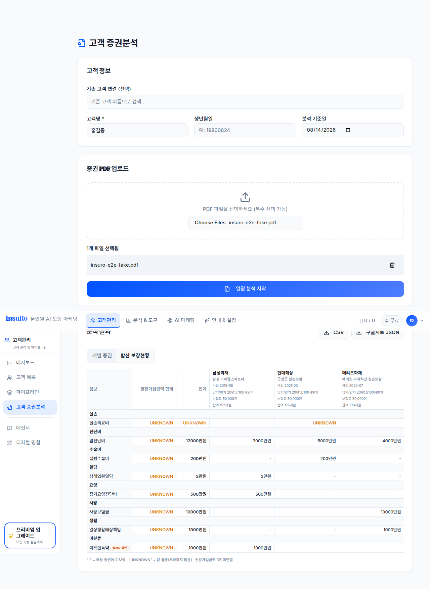Click the 일상생활배상책임 row label
This screenshot has height=589, width=430.
pos(105,530)
